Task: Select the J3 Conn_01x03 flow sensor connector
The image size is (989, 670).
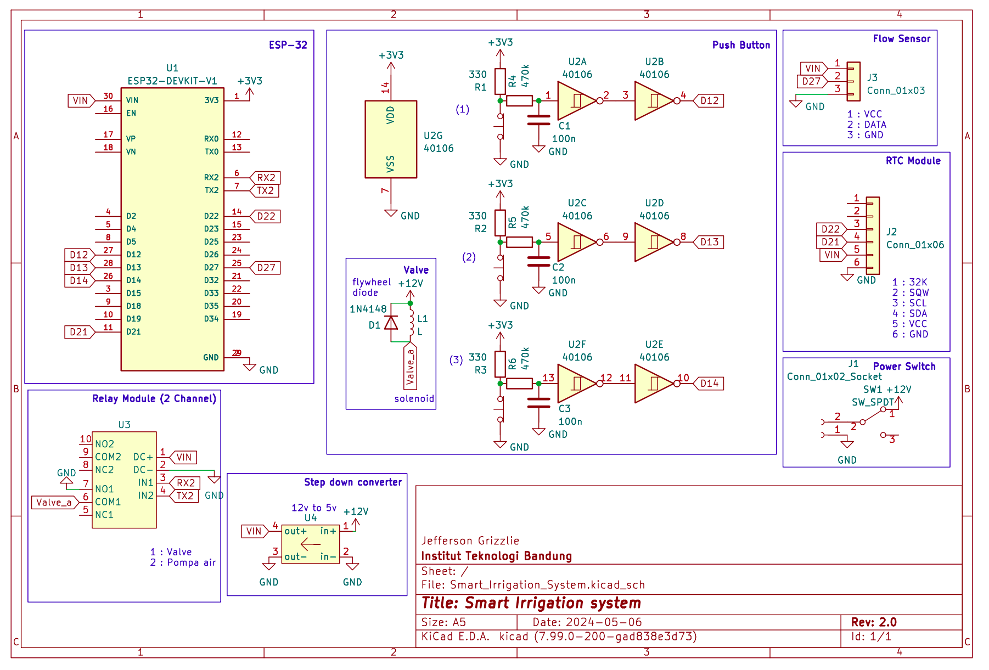Action: [x=853, y=81]
